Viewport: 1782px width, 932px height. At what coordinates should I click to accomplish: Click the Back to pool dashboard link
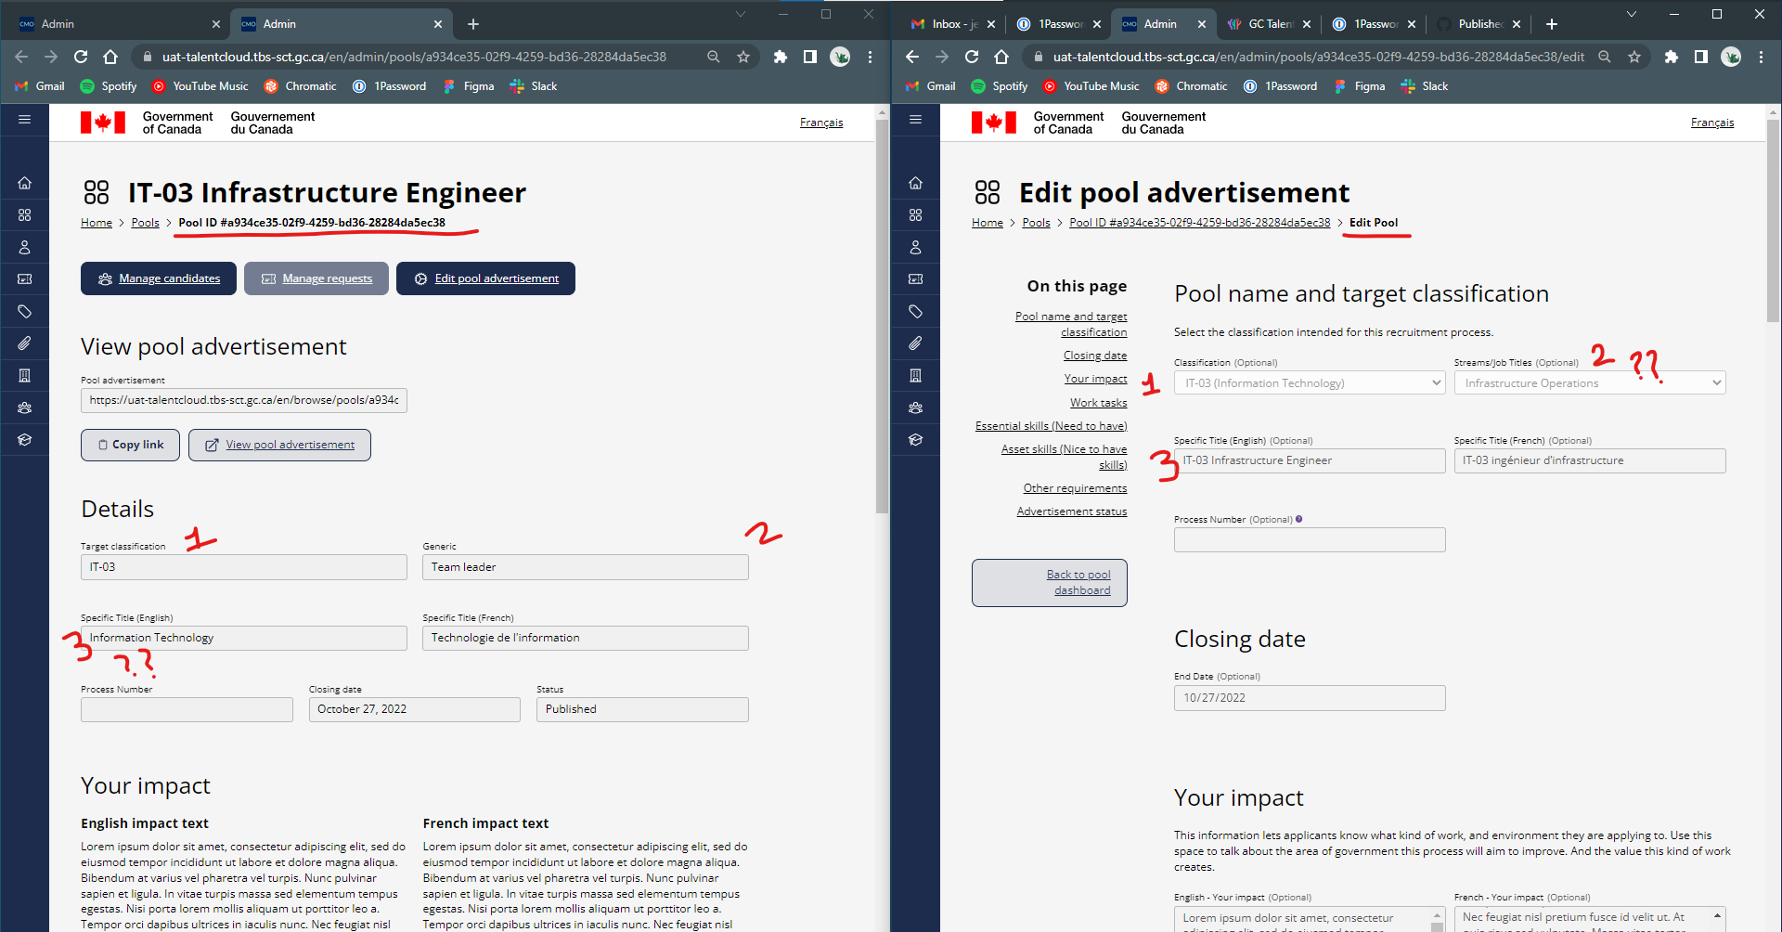(1049, 582)
